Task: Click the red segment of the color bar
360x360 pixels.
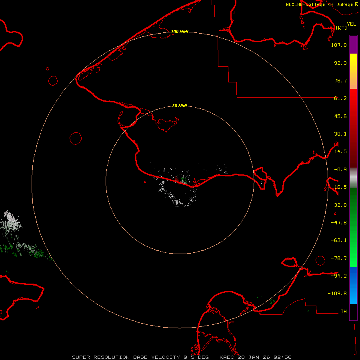Action: [x=353, y=128]
